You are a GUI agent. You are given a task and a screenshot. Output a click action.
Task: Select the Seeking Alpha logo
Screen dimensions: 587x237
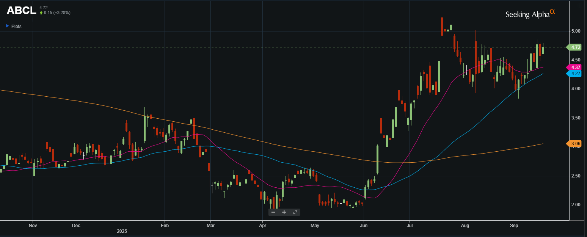click(x=530, y=14)
